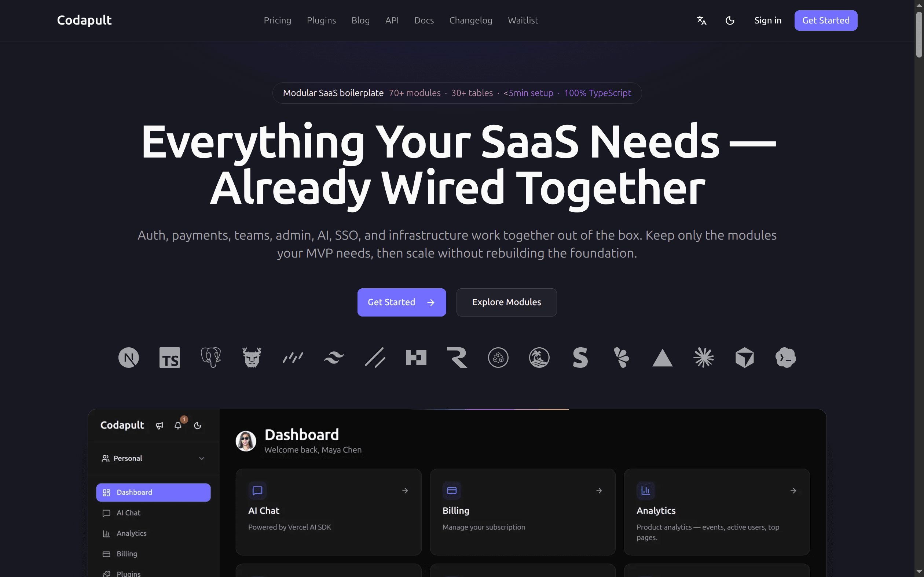Click '100% TypeScript' badge text
The width and height of the screenshot is (924, 577).
598,93
